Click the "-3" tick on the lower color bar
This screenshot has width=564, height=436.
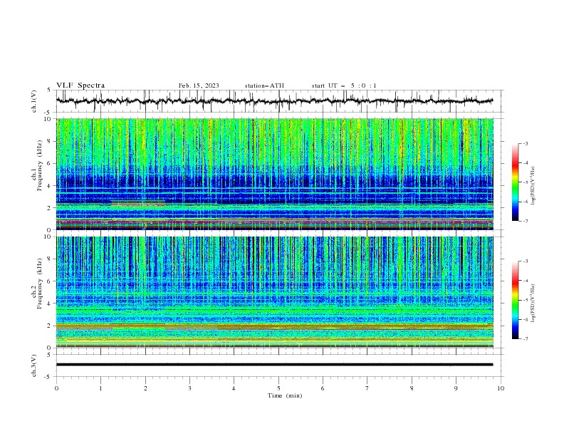[525, 261]
